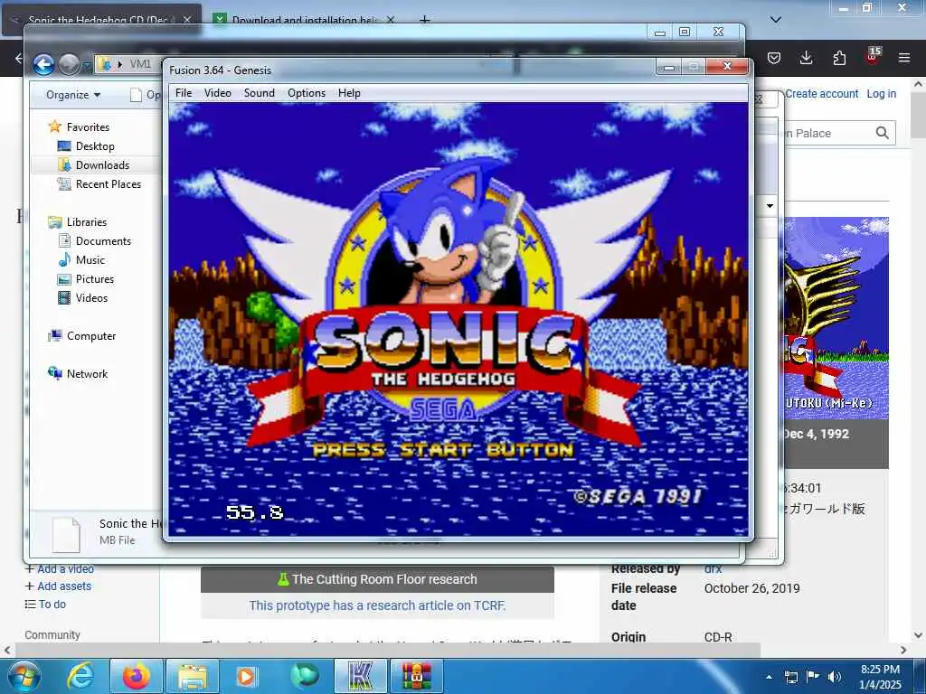
Task: Select Desktop in Explorer sidebar
Action: point(94,145)
